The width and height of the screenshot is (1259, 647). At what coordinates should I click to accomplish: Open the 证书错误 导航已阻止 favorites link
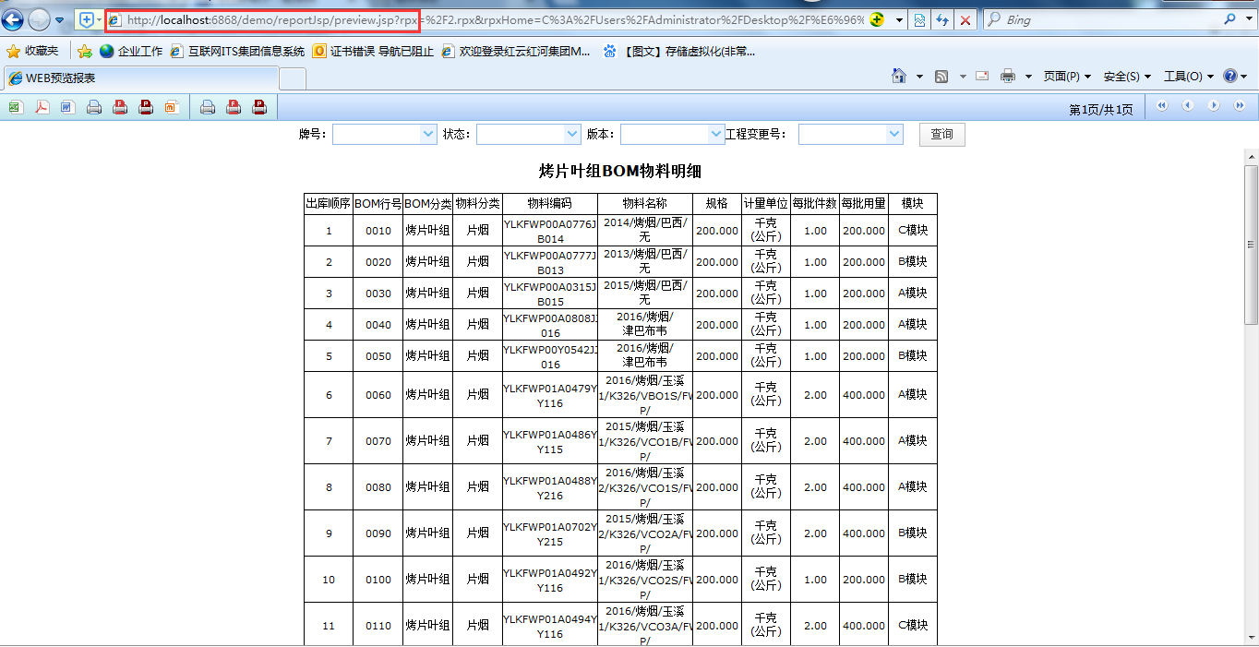[374, 51]
